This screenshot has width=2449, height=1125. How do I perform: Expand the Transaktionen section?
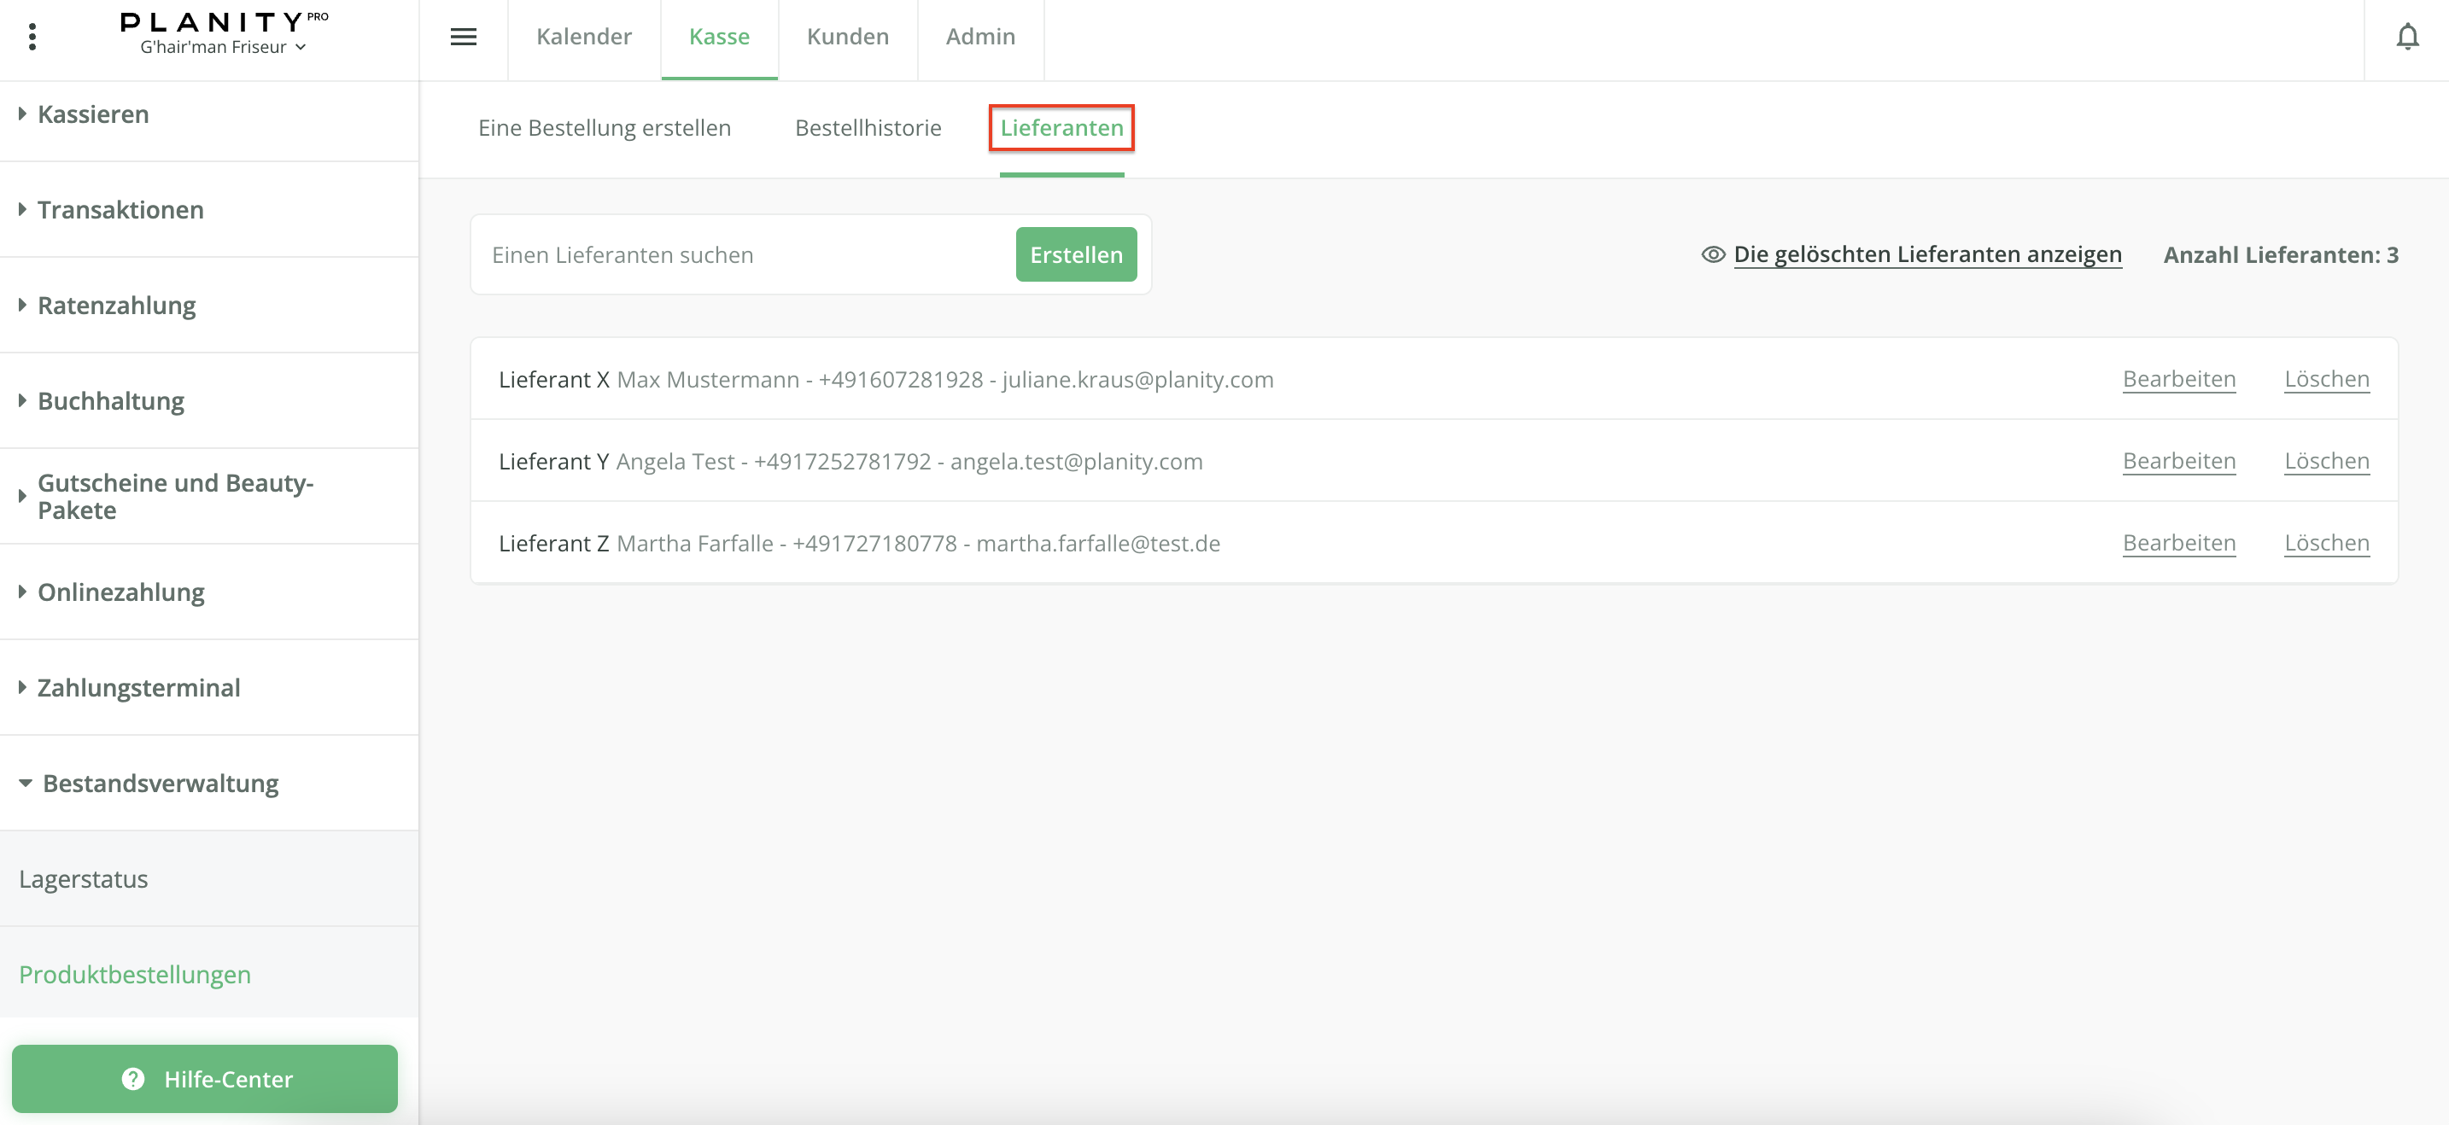tap(120, 210)
